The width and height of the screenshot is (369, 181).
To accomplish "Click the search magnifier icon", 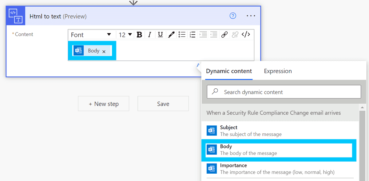I will tap(215, 91).
